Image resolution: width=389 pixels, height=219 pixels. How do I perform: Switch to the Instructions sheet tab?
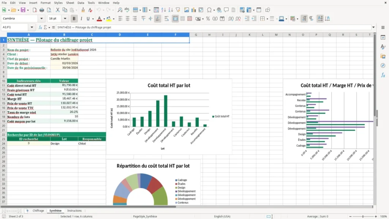pos(74,211)
